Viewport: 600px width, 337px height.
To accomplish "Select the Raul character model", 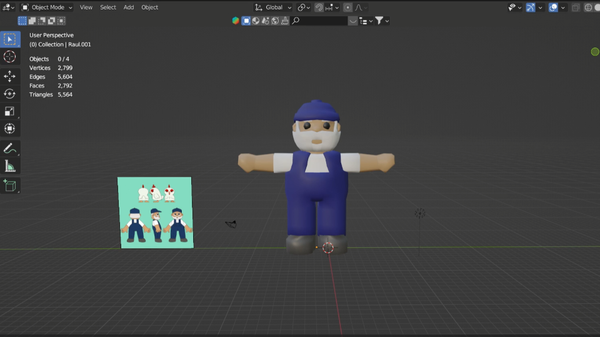I will (316, 178).
